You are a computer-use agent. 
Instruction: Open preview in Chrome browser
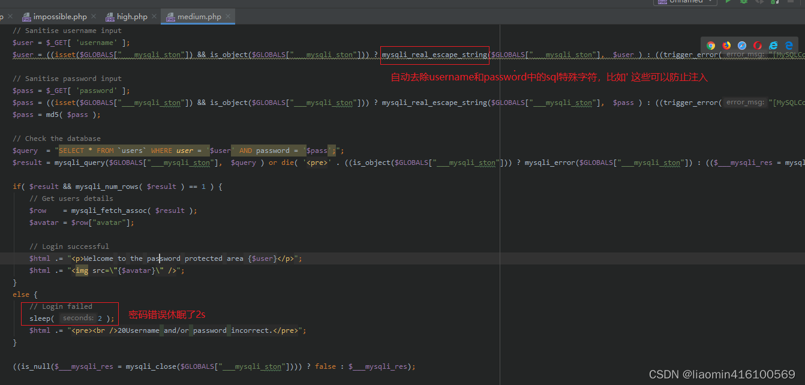[711, 45]
